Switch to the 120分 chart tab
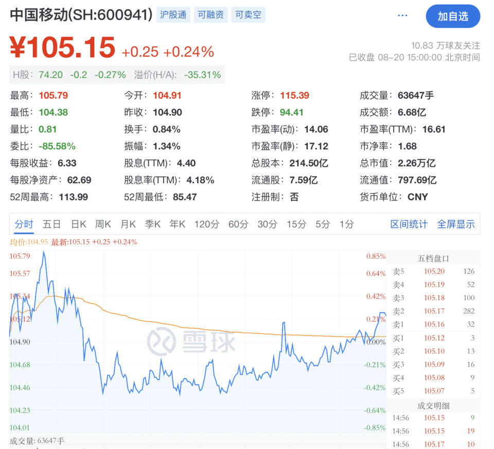Image resolution: width=494 pixels, height=449 pixels. (207, 224)
